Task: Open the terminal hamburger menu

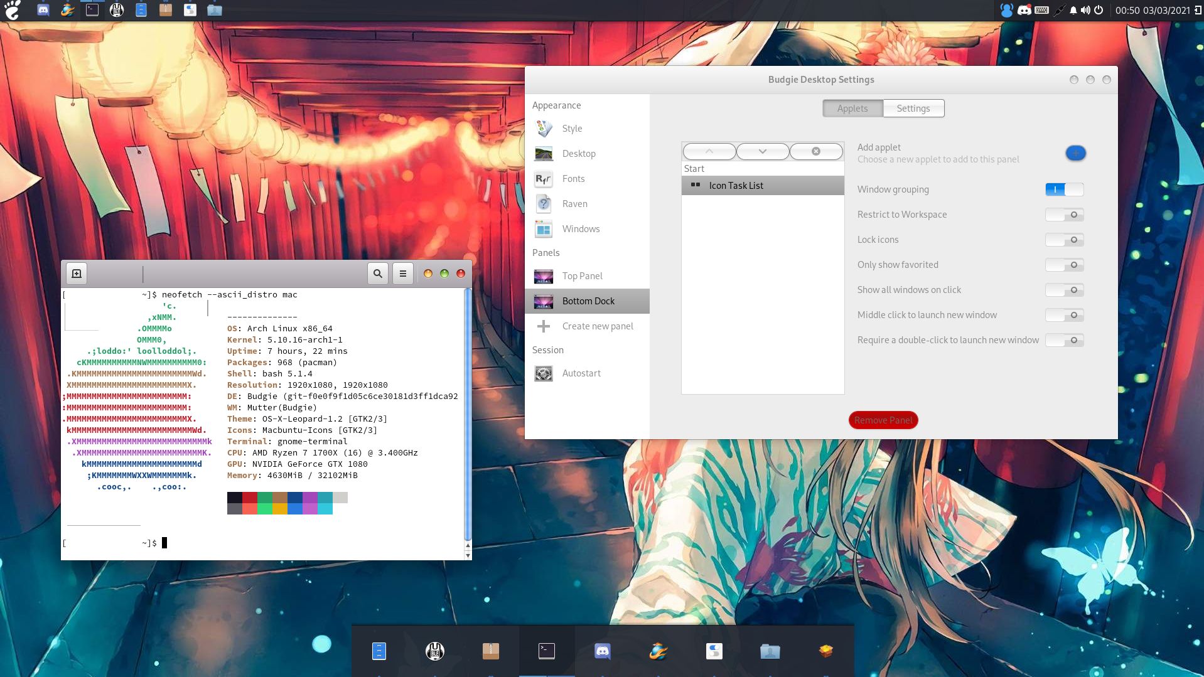Action: point(403,274)
